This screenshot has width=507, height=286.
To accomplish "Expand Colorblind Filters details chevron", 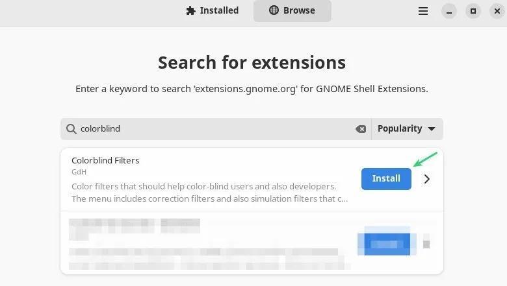I will tap(427, 179).
